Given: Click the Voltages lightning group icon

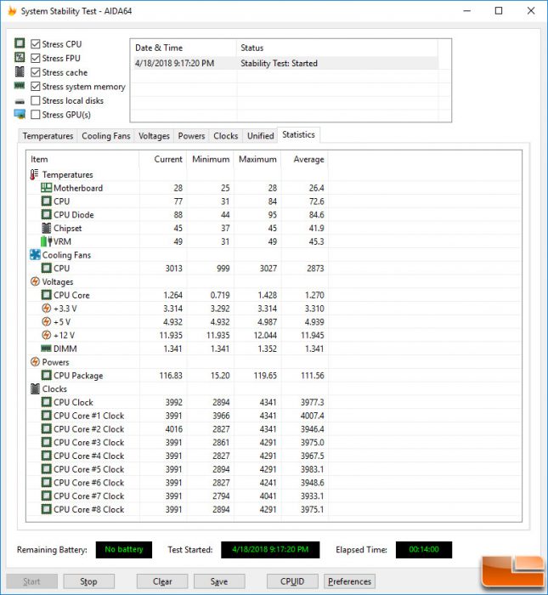Looking at the screenshot, I should tap(35, 281).
